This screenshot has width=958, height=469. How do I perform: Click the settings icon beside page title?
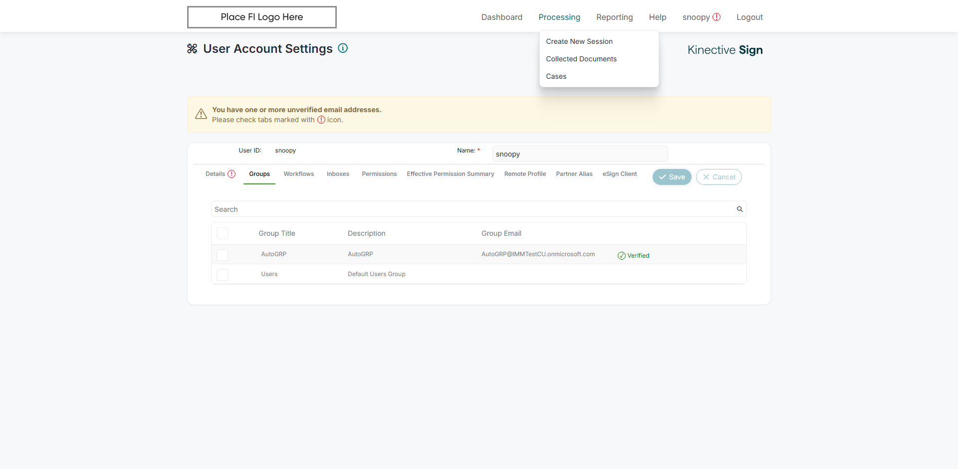(x=192, y=49)
